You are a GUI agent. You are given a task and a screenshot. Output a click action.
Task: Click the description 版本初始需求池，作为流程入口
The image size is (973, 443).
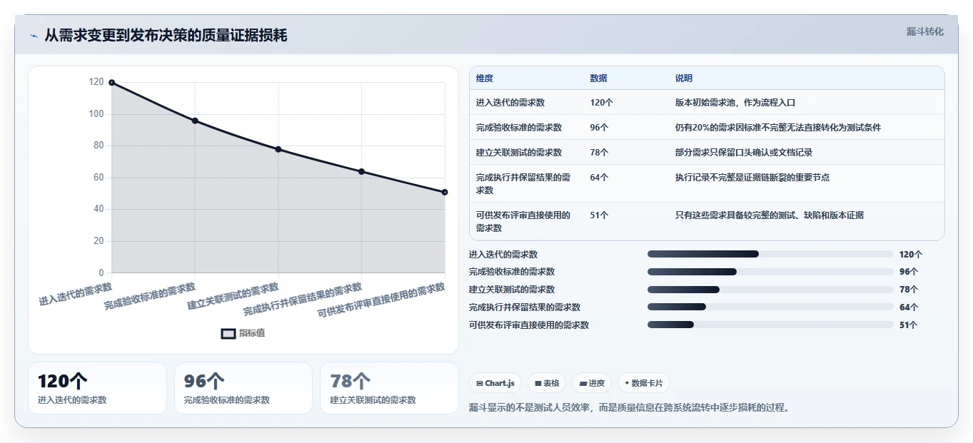(x=735, y=103)
